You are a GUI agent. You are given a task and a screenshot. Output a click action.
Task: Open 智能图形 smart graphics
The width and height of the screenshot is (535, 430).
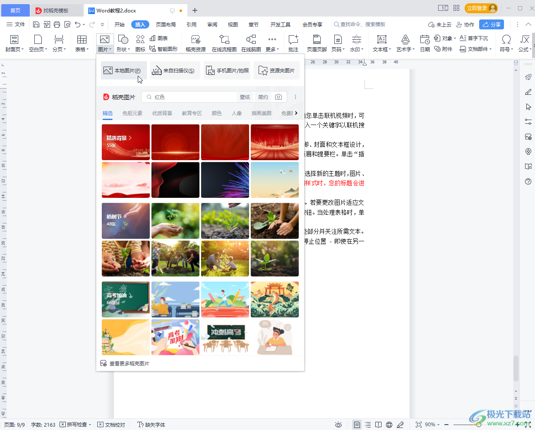click(163, 49)
